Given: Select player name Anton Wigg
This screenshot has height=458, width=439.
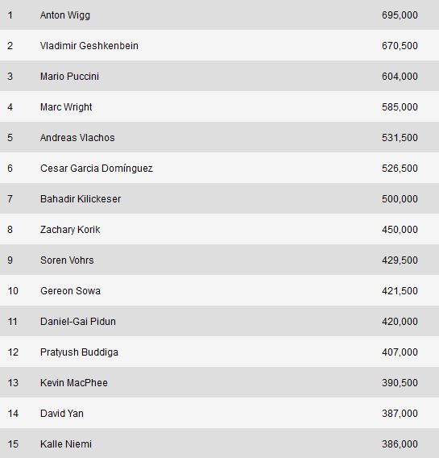Looking at the screenshot, I should [65, 15].
